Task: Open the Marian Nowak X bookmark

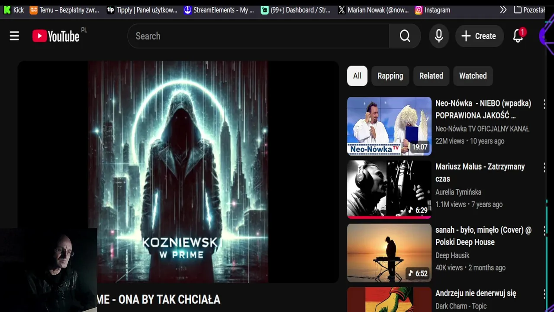Action: (x=374, y=10)
